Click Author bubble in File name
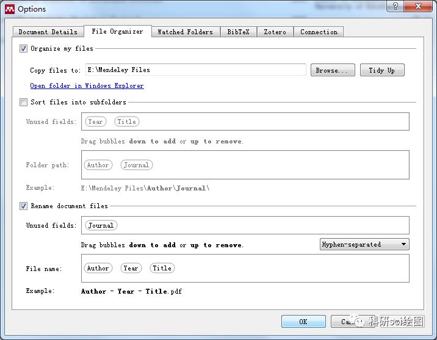 (98, 268)
